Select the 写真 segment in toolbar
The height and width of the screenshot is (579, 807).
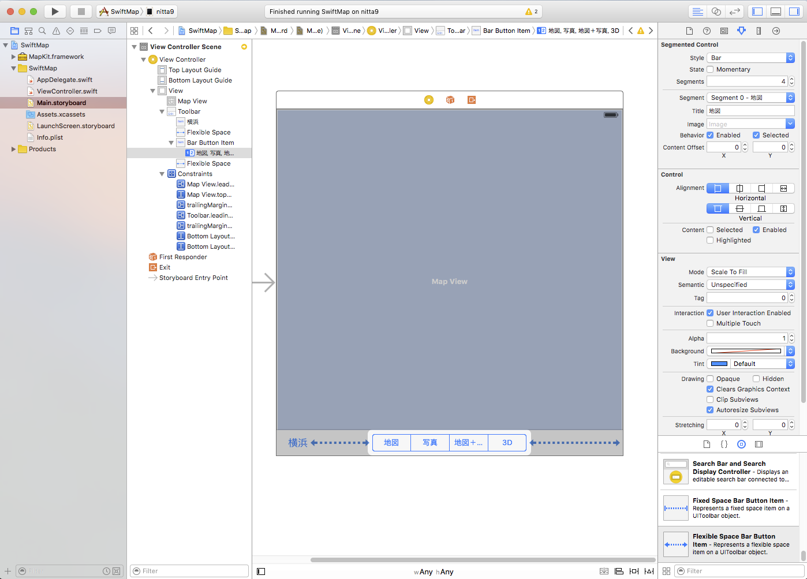429,443
